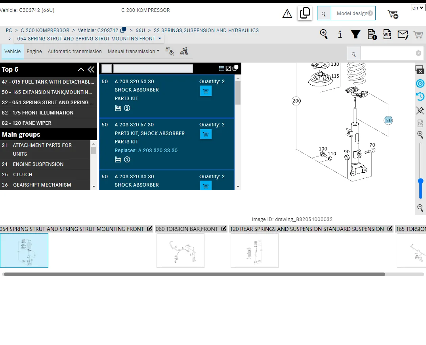Click the bolt and nut icon

184,51
